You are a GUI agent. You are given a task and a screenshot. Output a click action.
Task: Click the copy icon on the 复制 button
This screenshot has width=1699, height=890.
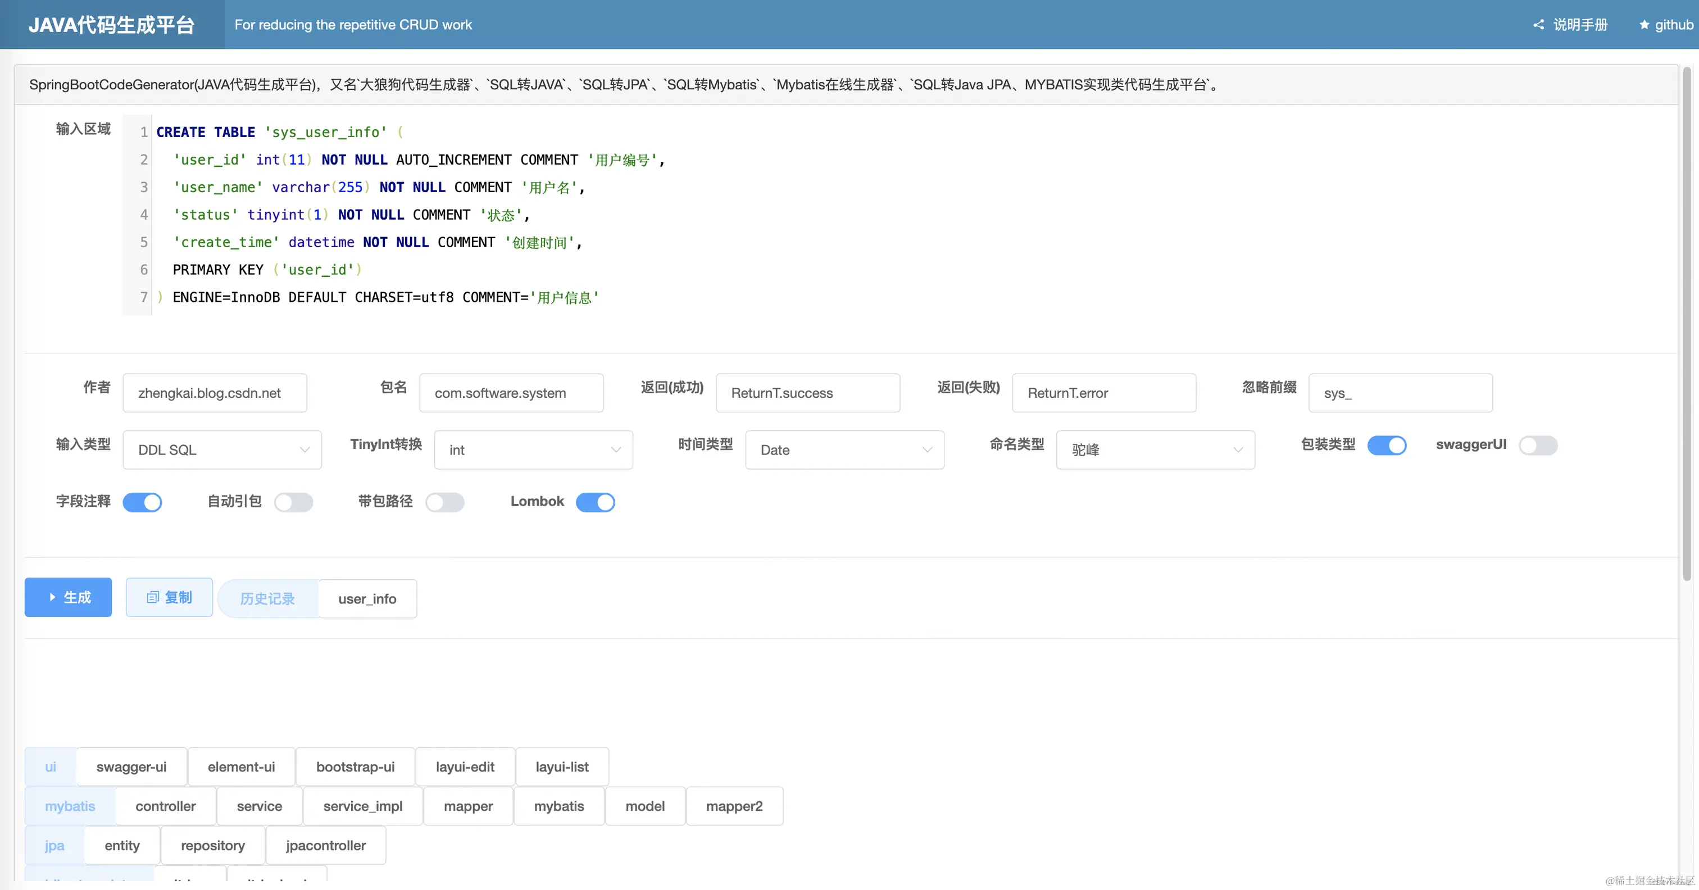pyautogui.click(x=152, y=597)
